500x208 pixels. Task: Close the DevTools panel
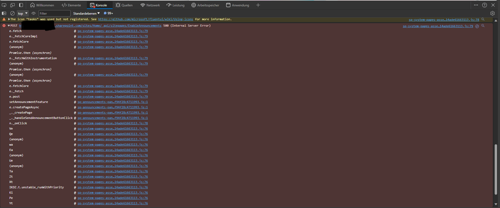[x=493, y=5]
